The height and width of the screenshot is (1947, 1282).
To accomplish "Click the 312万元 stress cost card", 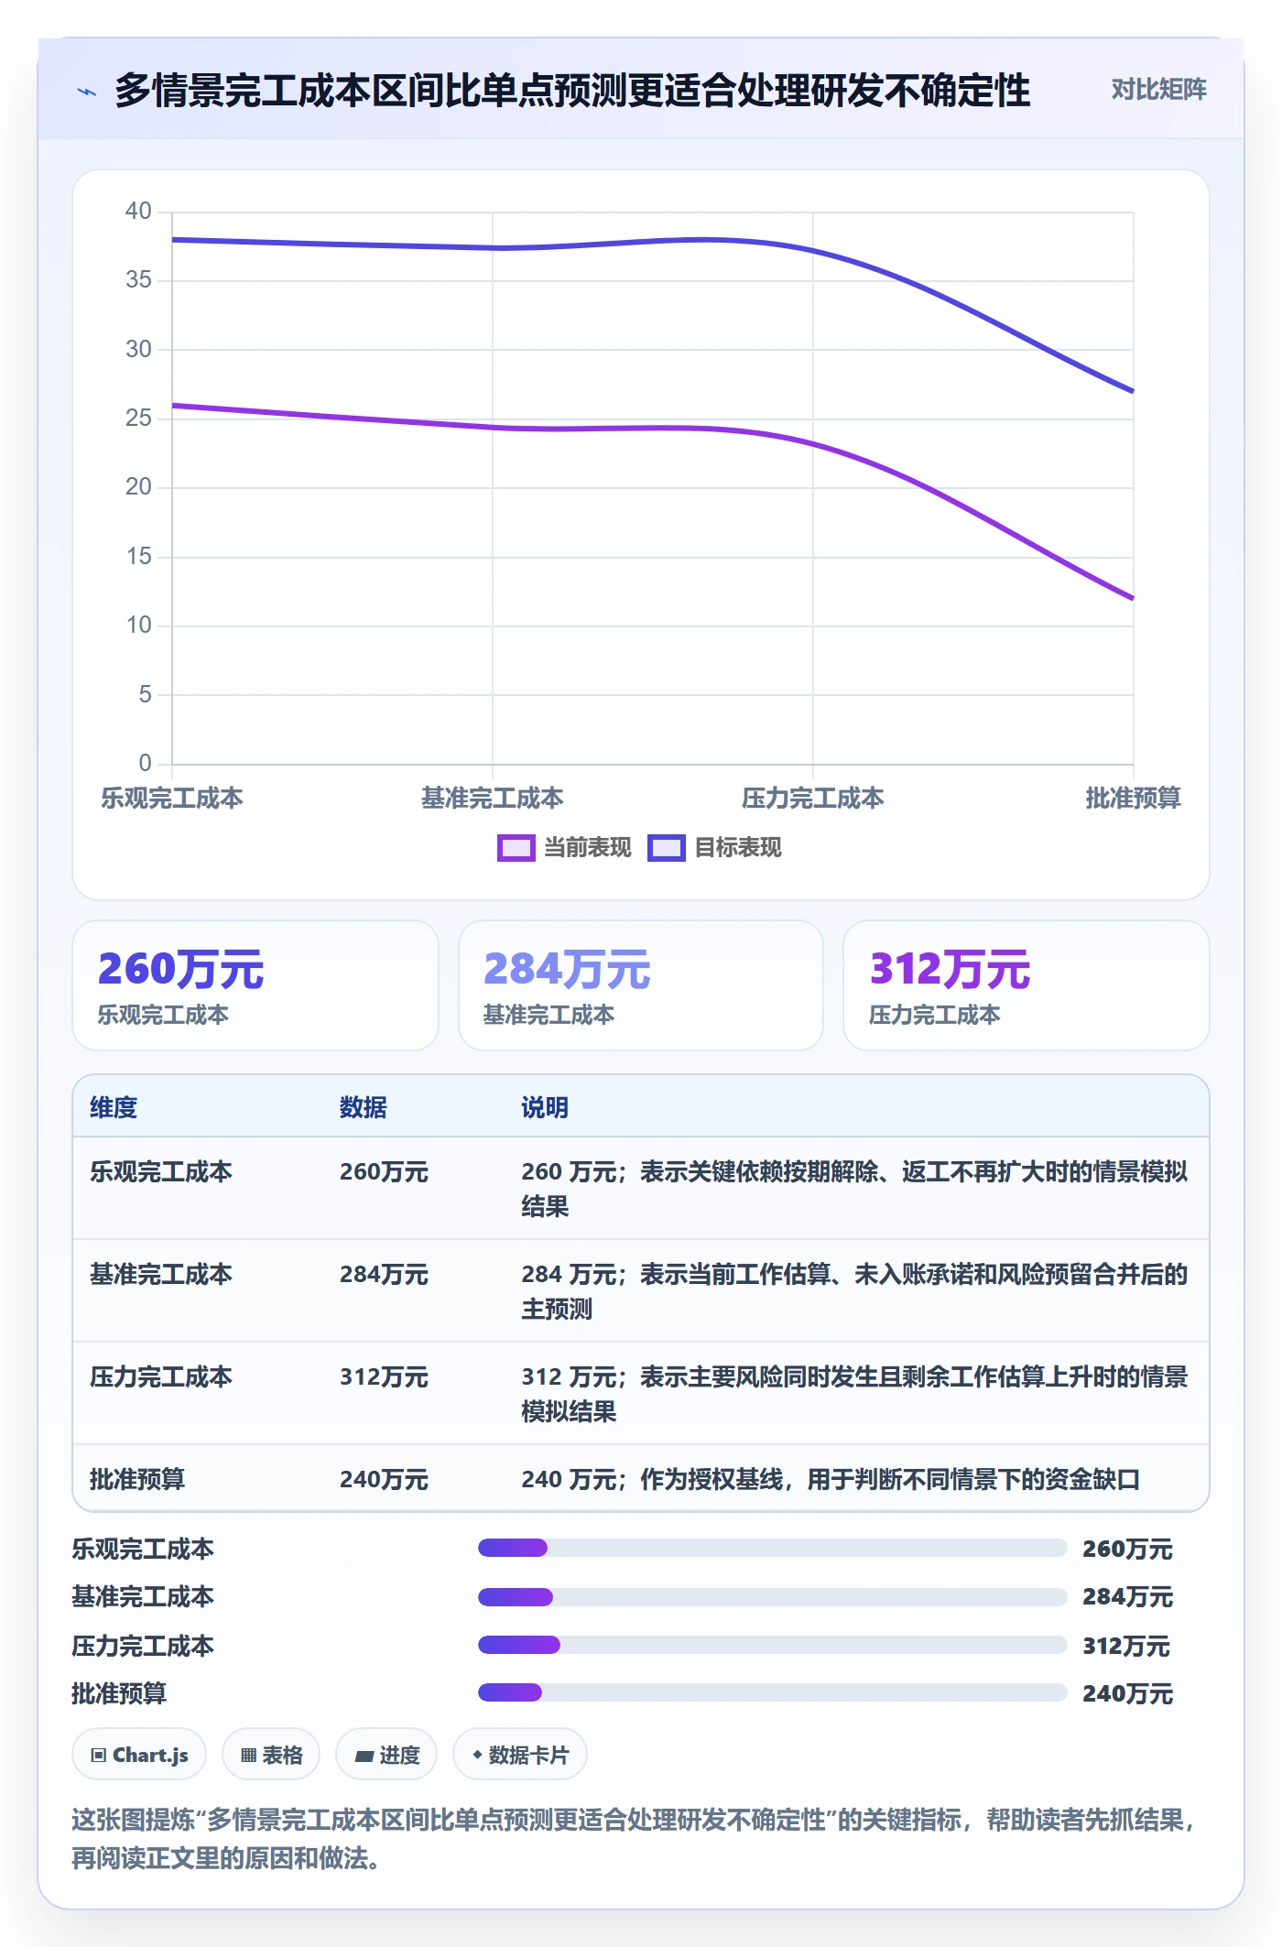I will [1026, 985].
